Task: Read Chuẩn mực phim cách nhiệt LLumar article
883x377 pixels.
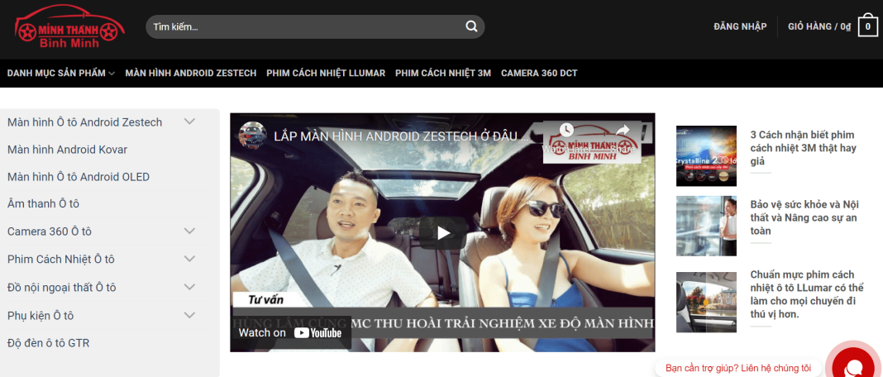Action: click(806, 294)
